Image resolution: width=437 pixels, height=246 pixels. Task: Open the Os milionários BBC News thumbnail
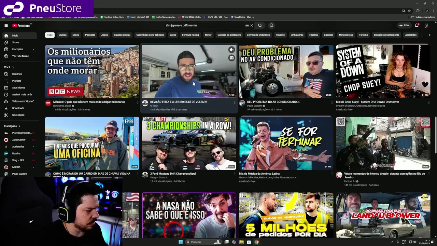click(92, 71)
